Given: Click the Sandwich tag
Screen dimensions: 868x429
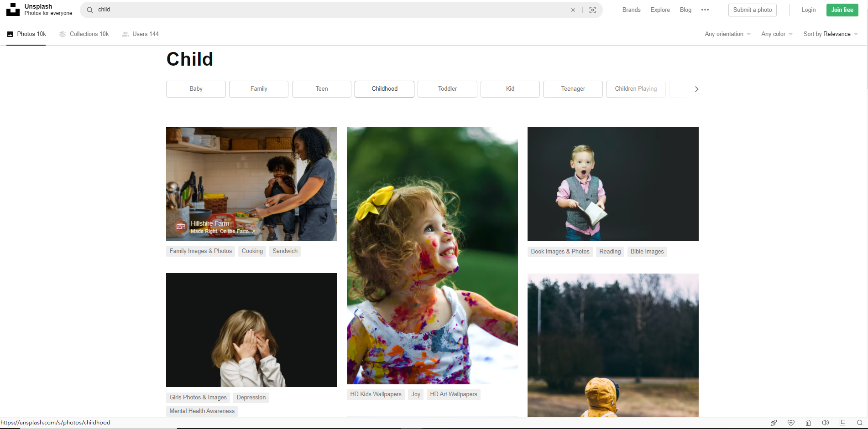Looking at the screenshot, I should tap(285, 251).
